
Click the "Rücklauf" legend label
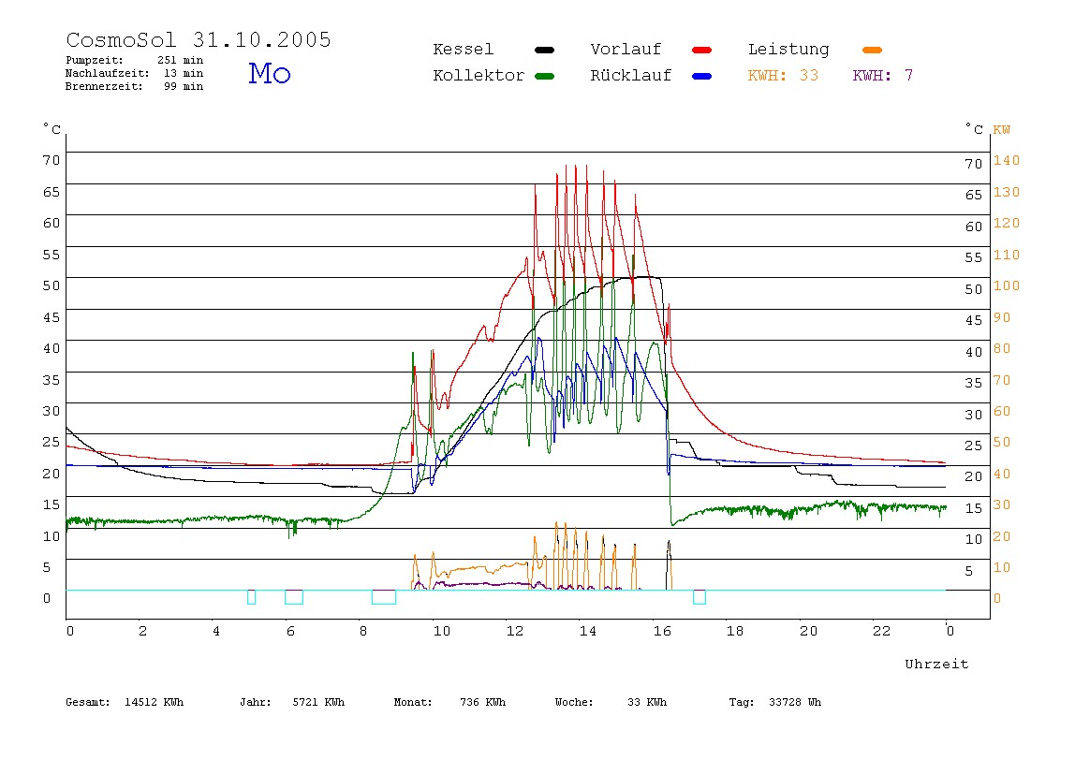[631, 76]
